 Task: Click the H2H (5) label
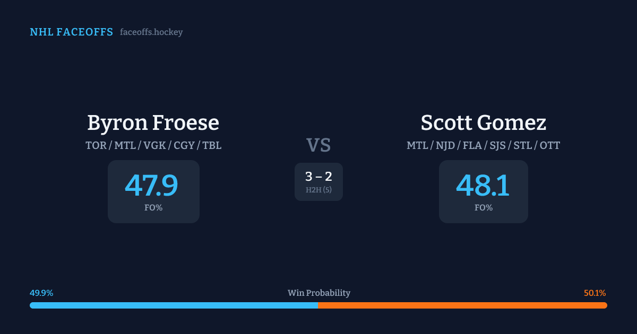[x=318, y=190]
